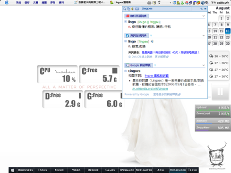The image size is (231, 173).
Task: Open Music in the bottom dock
Action: point(59,170)
